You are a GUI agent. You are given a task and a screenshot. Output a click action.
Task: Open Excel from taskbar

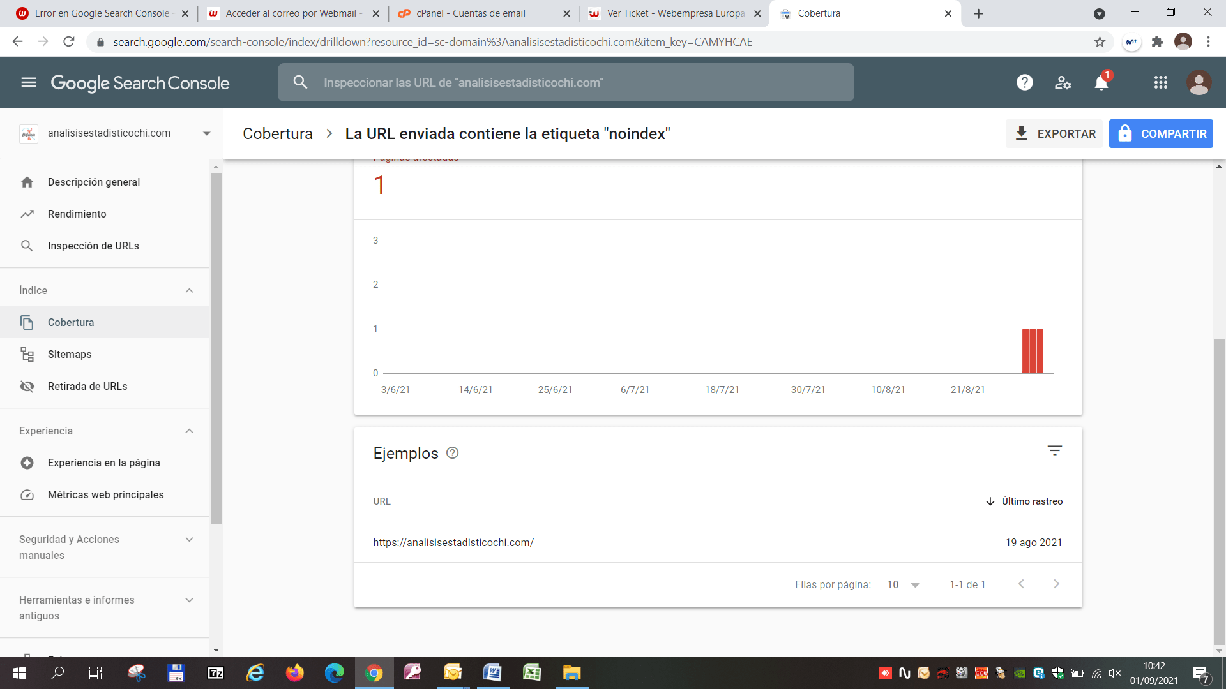[x=532, y=673]
